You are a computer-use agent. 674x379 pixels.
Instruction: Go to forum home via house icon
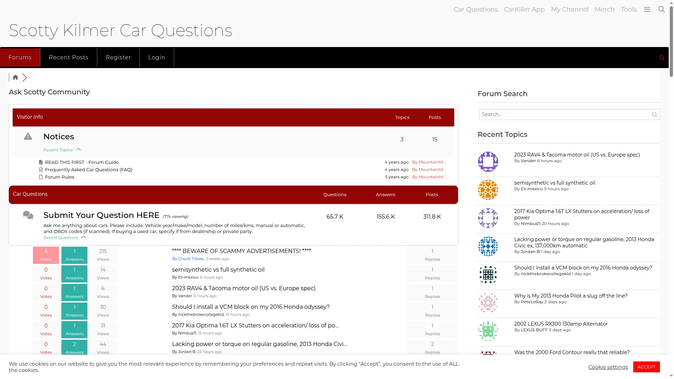(15, 77)
